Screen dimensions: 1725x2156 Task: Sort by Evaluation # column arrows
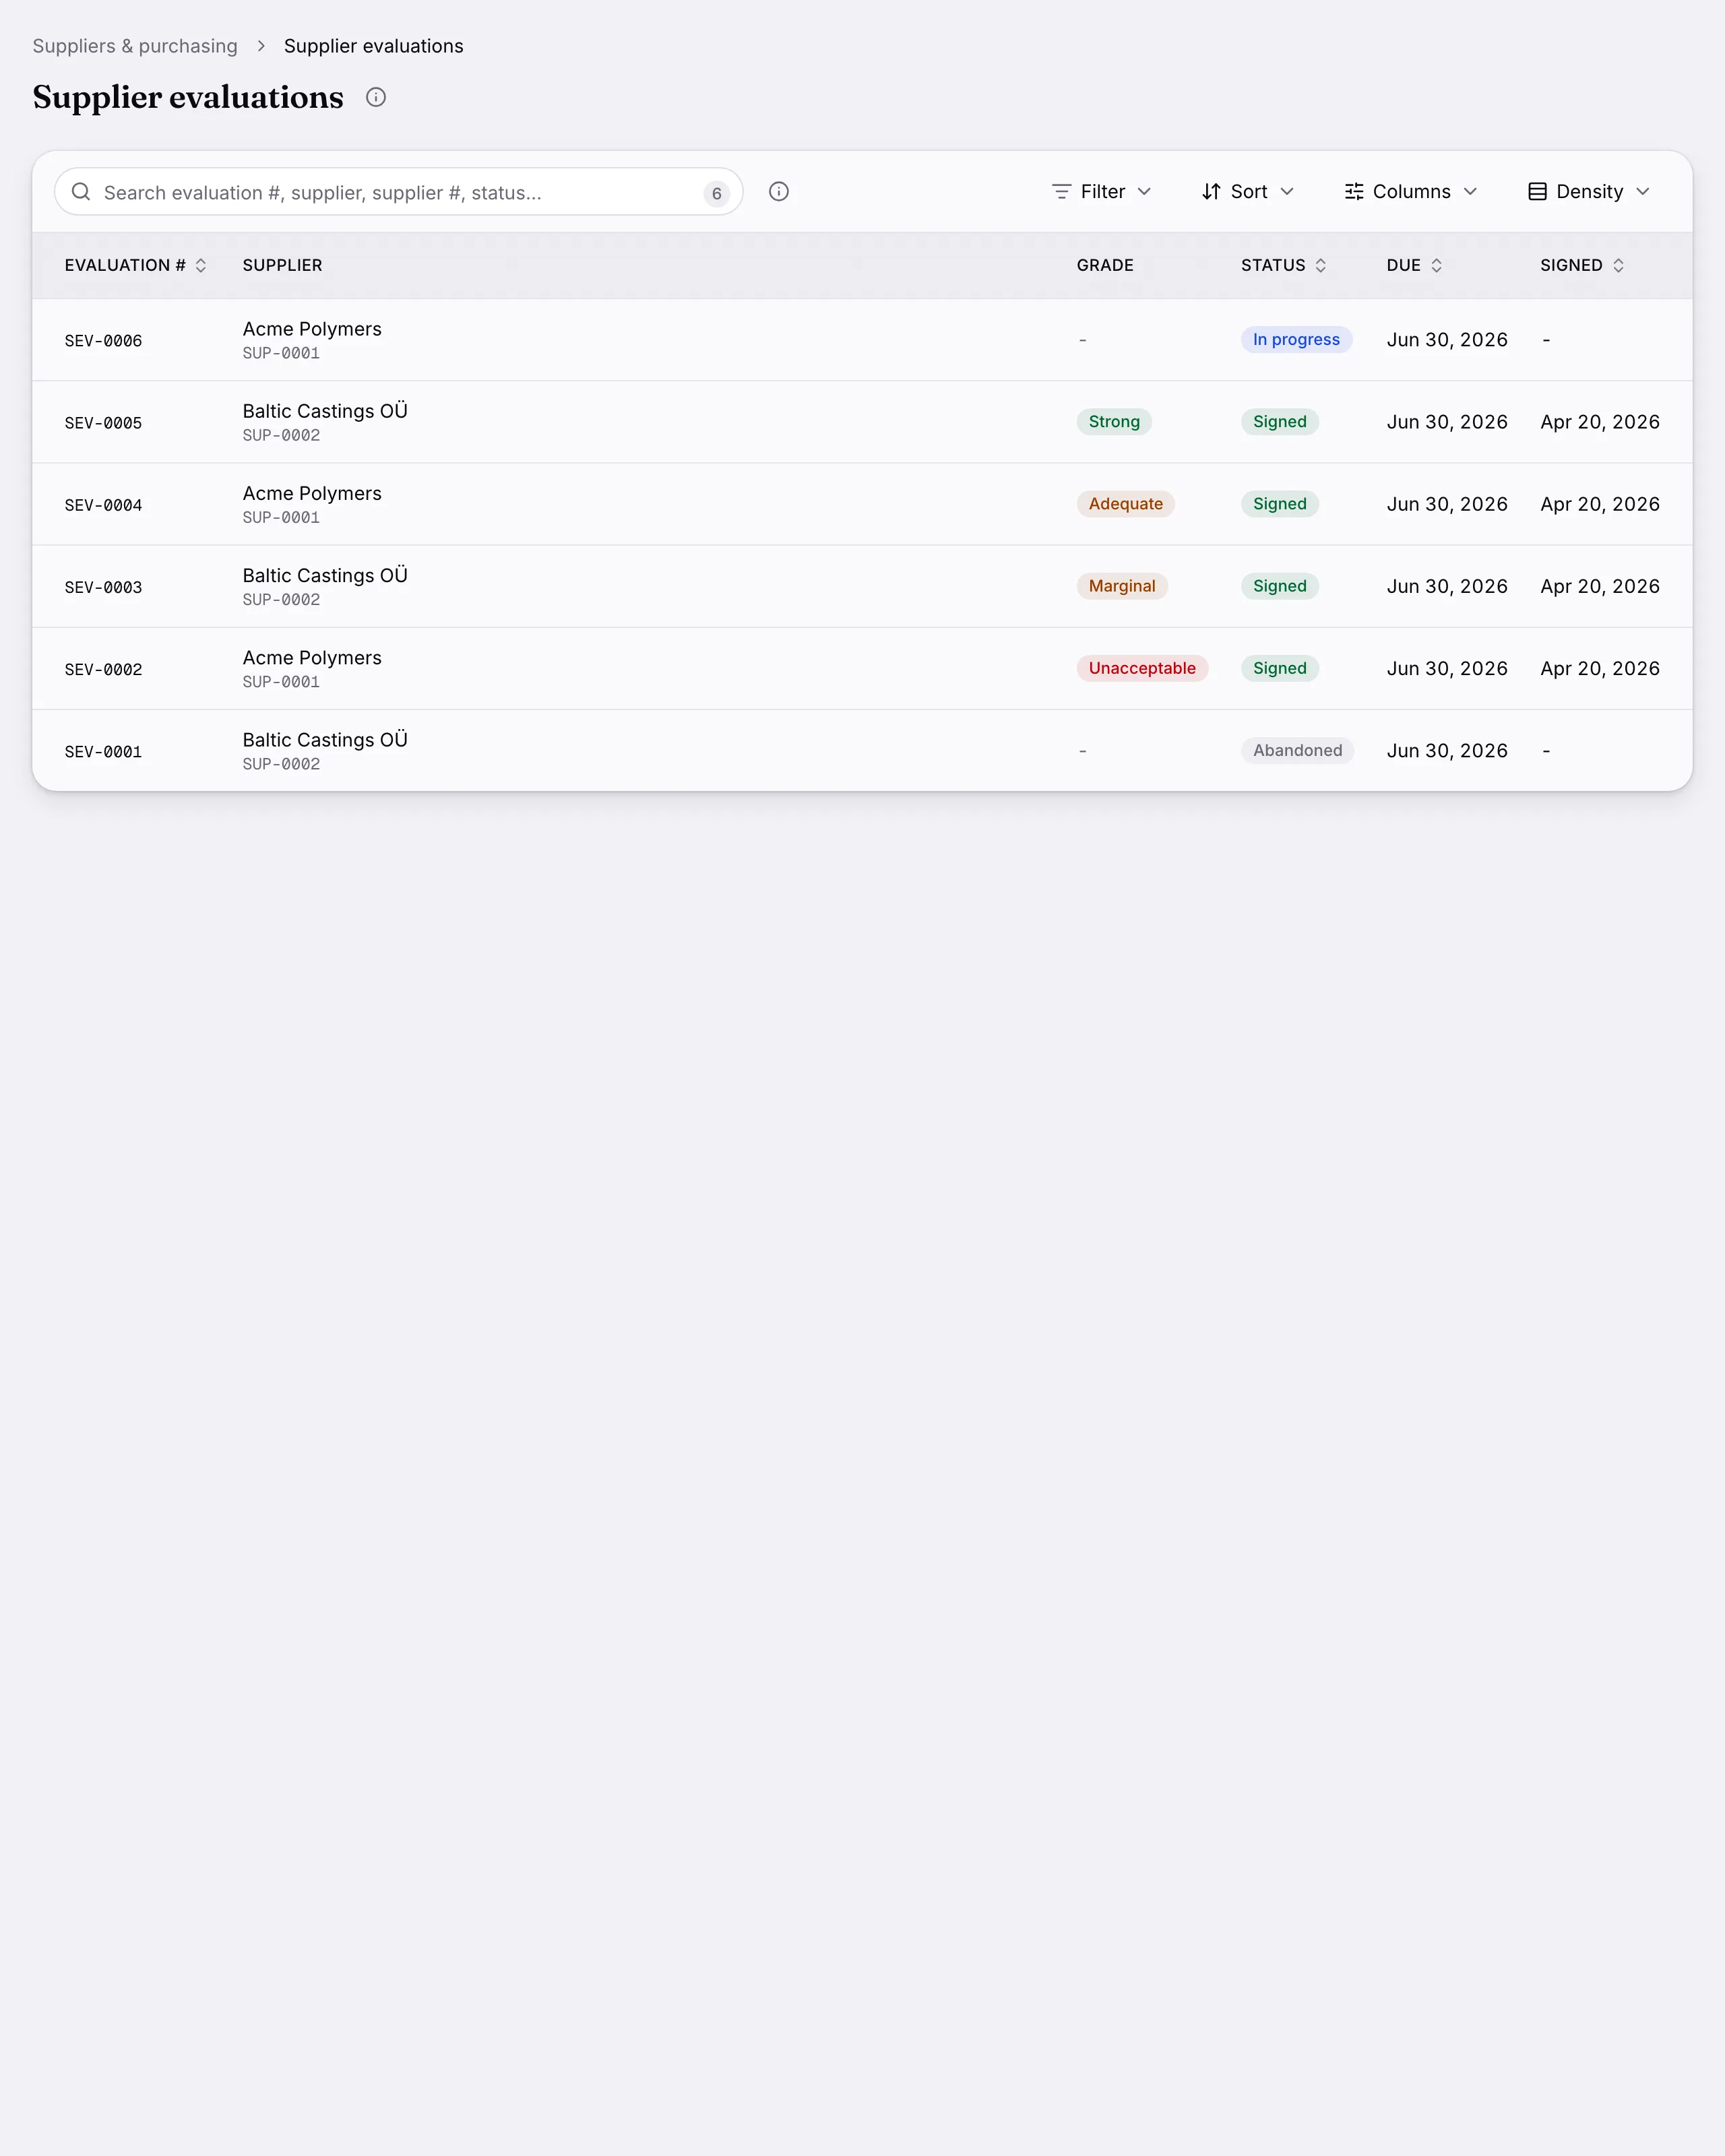(201, 265)
